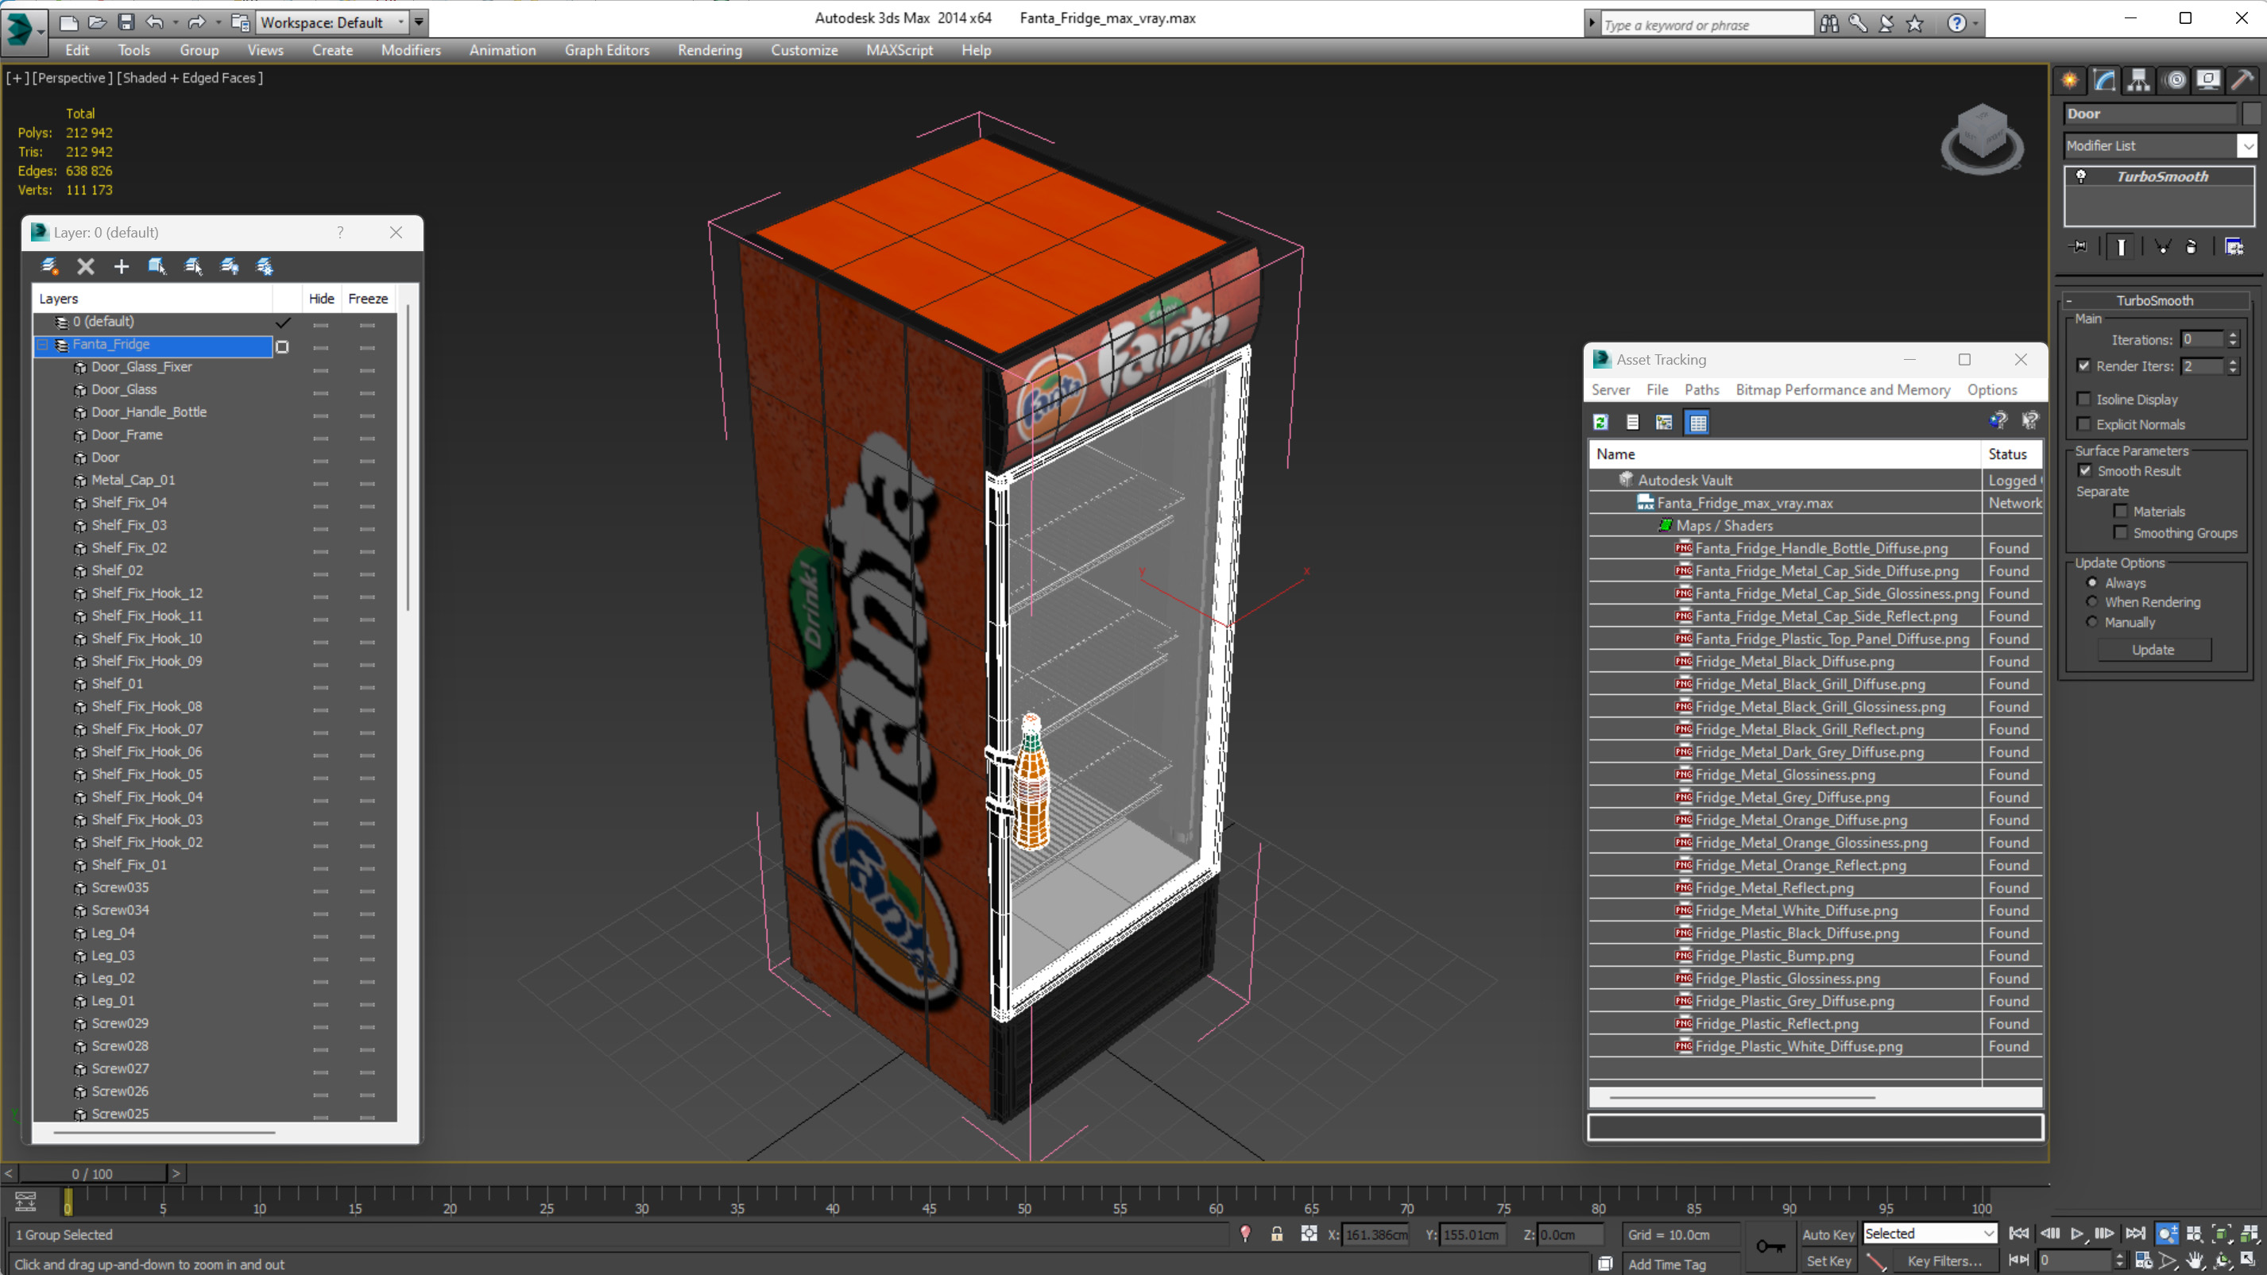The image size is (2267, 1275).
Task: Click Configure Modifier Sets icon
Action: [x=2234, y=246]
